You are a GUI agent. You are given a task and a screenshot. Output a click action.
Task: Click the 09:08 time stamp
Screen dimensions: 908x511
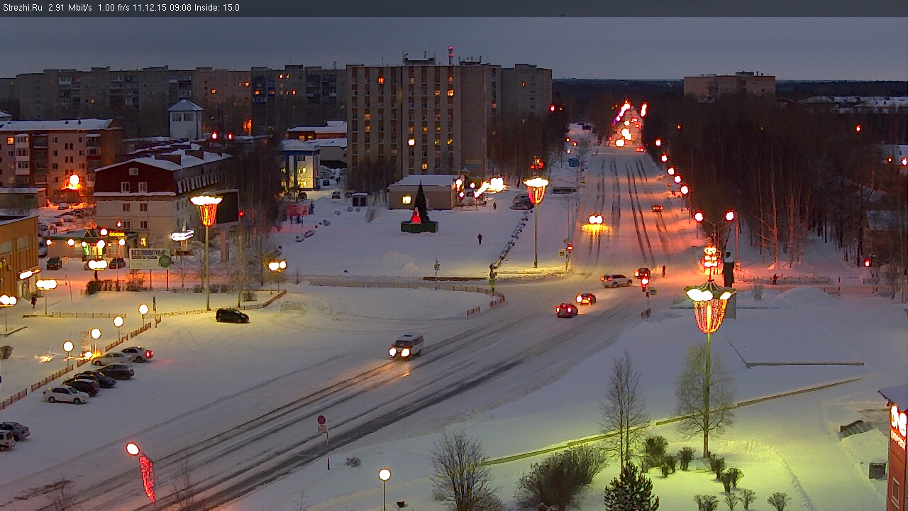(182, 8)
